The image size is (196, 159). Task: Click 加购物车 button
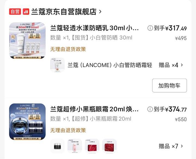coord(170,86)
